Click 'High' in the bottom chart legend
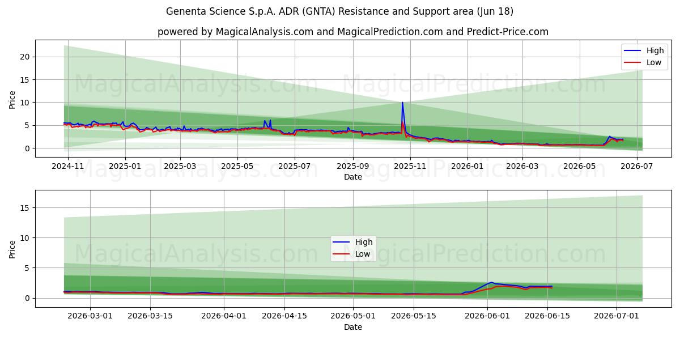This screenshot has height=340, width=680. [x=364, y=243]
